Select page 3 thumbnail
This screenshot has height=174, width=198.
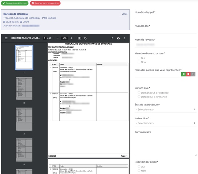[x=24, y=119]
